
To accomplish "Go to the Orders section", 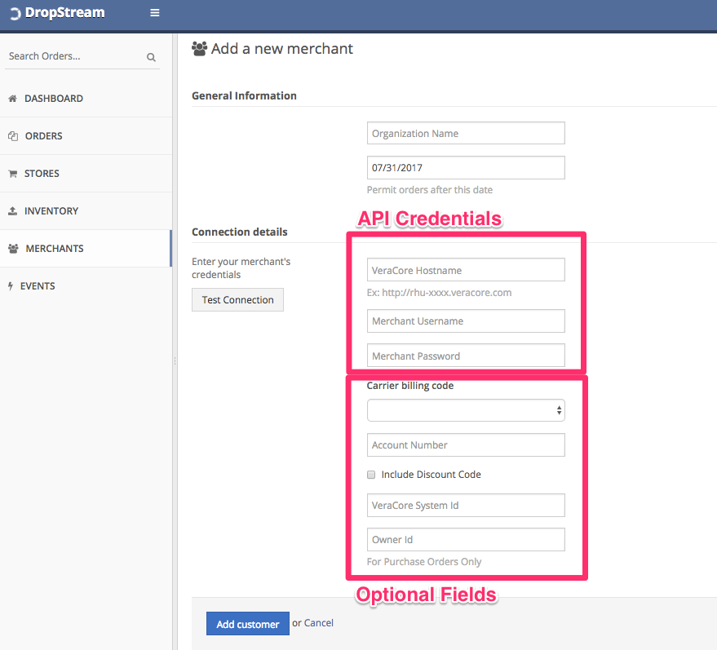I will click(86, 135).
